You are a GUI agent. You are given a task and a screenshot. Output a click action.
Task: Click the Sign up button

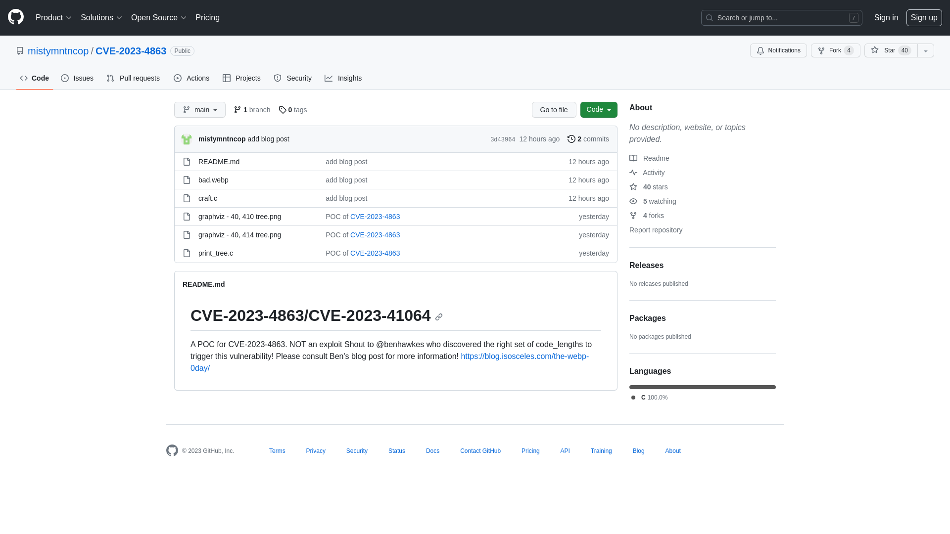[x=924, y=18]
